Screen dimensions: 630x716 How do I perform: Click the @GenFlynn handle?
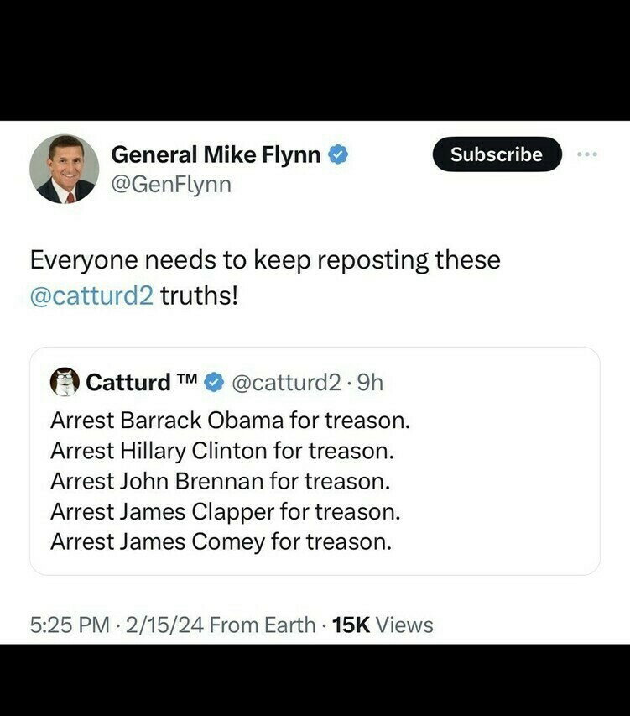tap(170, 185)
